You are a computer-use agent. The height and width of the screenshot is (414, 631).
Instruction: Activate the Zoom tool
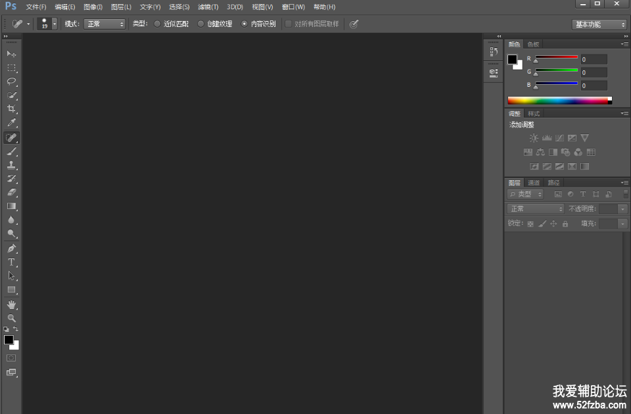11,318
